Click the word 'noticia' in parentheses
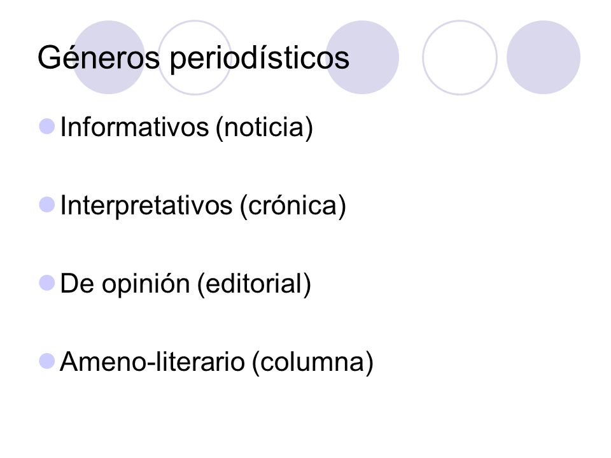 click(x=263, y=127)
